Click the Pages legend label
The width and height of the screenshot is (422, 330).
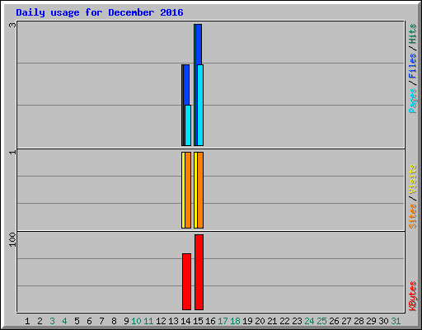pos(412,101)
